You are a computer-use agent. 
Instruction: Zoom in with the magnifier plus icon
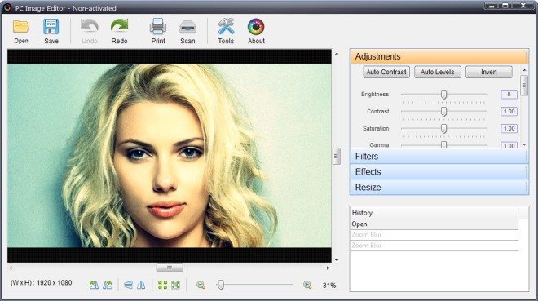(307, 285)
